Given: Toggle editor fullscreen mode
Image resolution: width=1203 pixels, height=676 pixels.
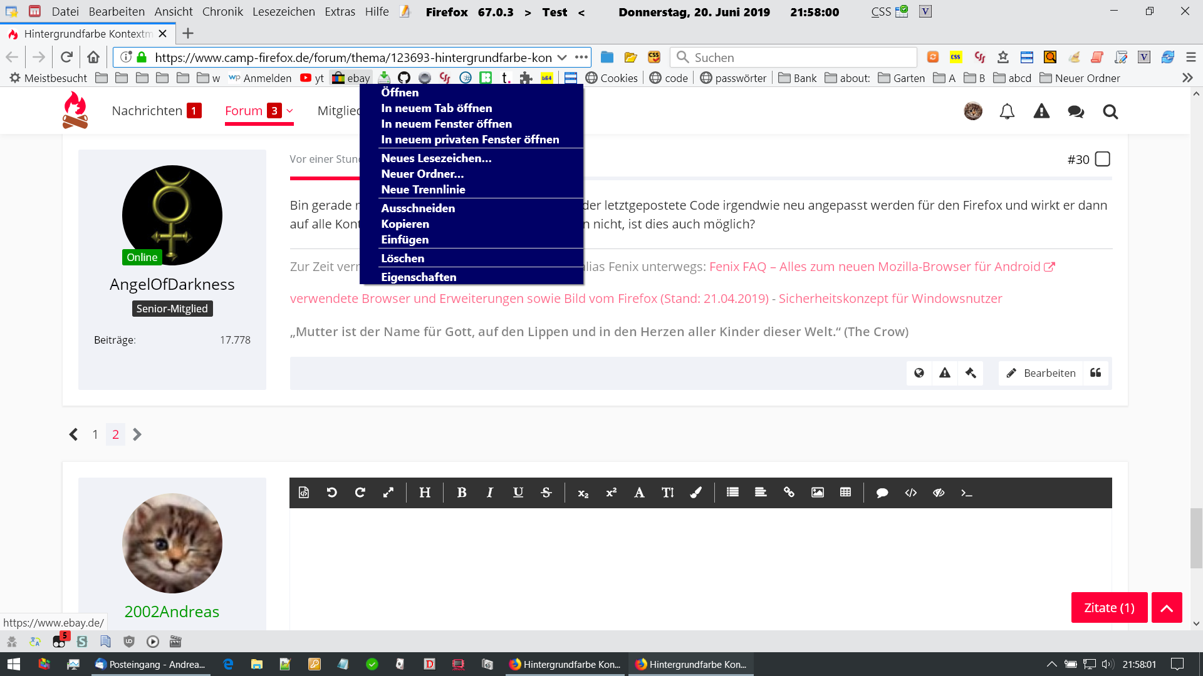Looking at the screenshot, I should coord(388,493).
